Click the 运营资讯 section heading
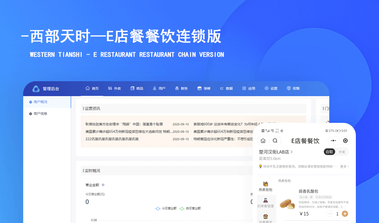The image size is (379, 223). pyautogui.click(x=92, y=109)
